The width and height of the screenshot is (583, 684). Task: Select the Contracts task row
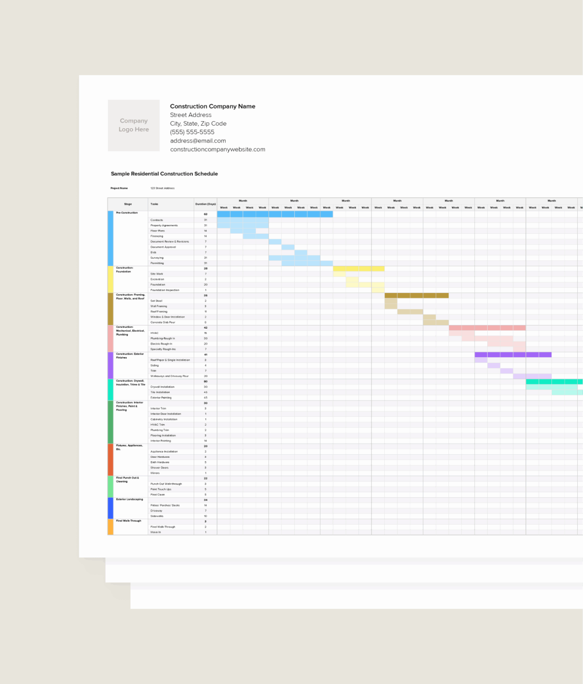[x=157, y=220]
